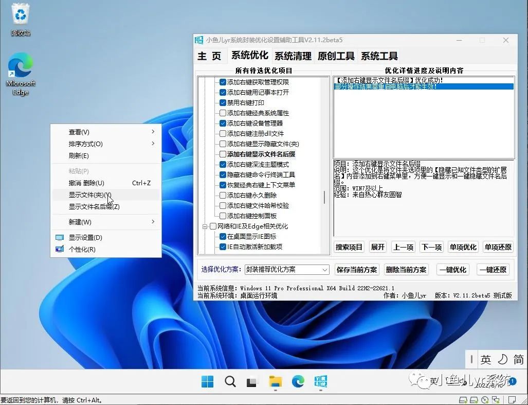
Task: Click 保存当前方案 button
Action: tap(357, 270)
